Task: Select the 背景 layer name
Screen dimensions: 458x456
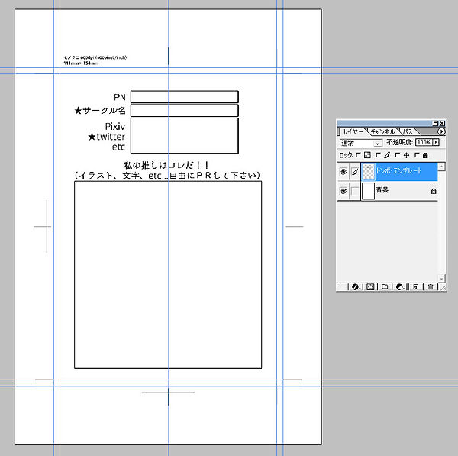Action: [x=382, y=190]
